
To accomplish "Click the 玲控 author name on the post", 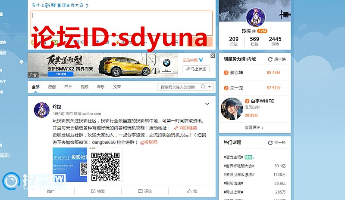I will point(57,107).
